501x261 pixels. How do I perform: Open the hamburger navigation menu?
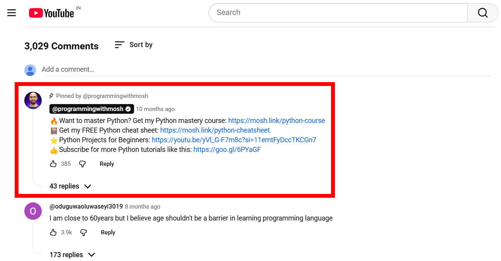pyautogui.click(x=11, y=13)
